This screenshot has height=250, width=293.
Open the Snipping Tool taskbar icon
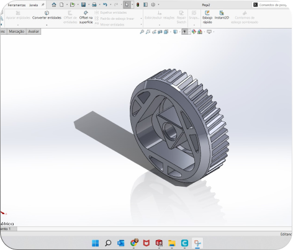click(197, 243)
